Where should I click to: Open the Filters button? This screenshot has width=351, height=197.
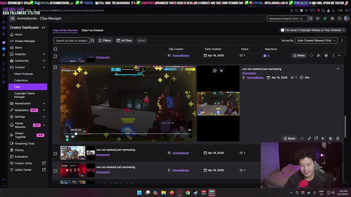tap(104, 40)
